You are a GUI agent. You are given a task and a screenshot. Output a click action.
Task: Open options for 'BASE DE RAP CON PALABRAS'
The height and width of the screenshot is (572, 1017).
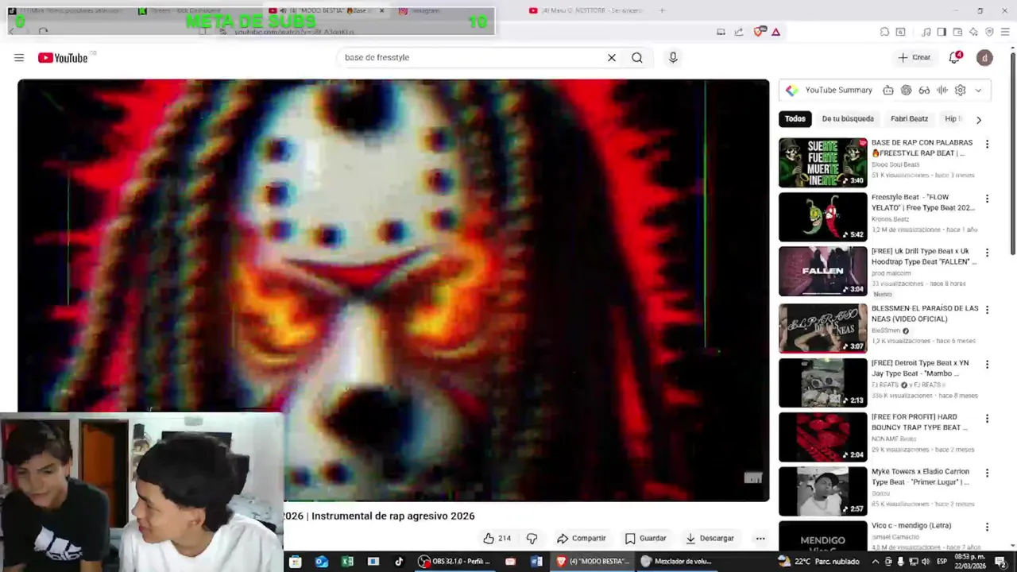[987, 144]
